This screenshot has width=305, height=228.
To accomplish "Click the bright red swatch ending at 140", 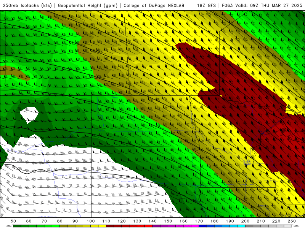I will [149, 226].
